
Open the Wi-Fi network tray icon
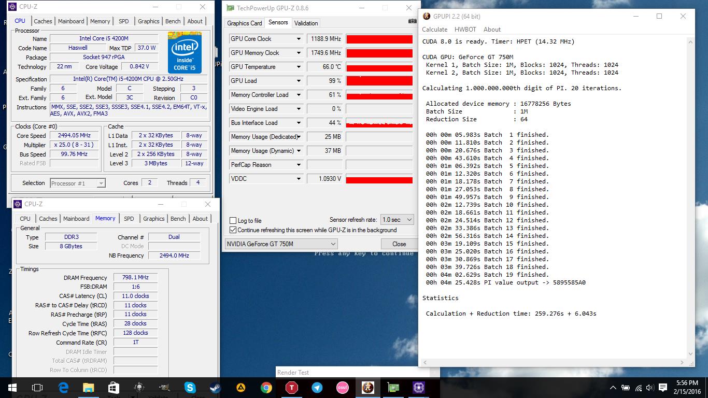click(x=639, y=388)
